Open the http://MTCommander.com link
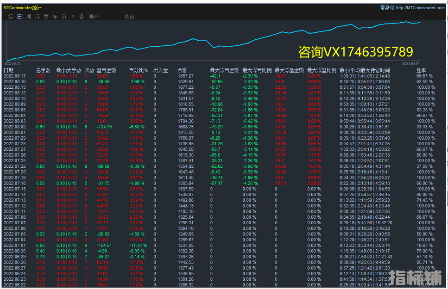The height and width of the screenshot is (289, 448). 420,8
